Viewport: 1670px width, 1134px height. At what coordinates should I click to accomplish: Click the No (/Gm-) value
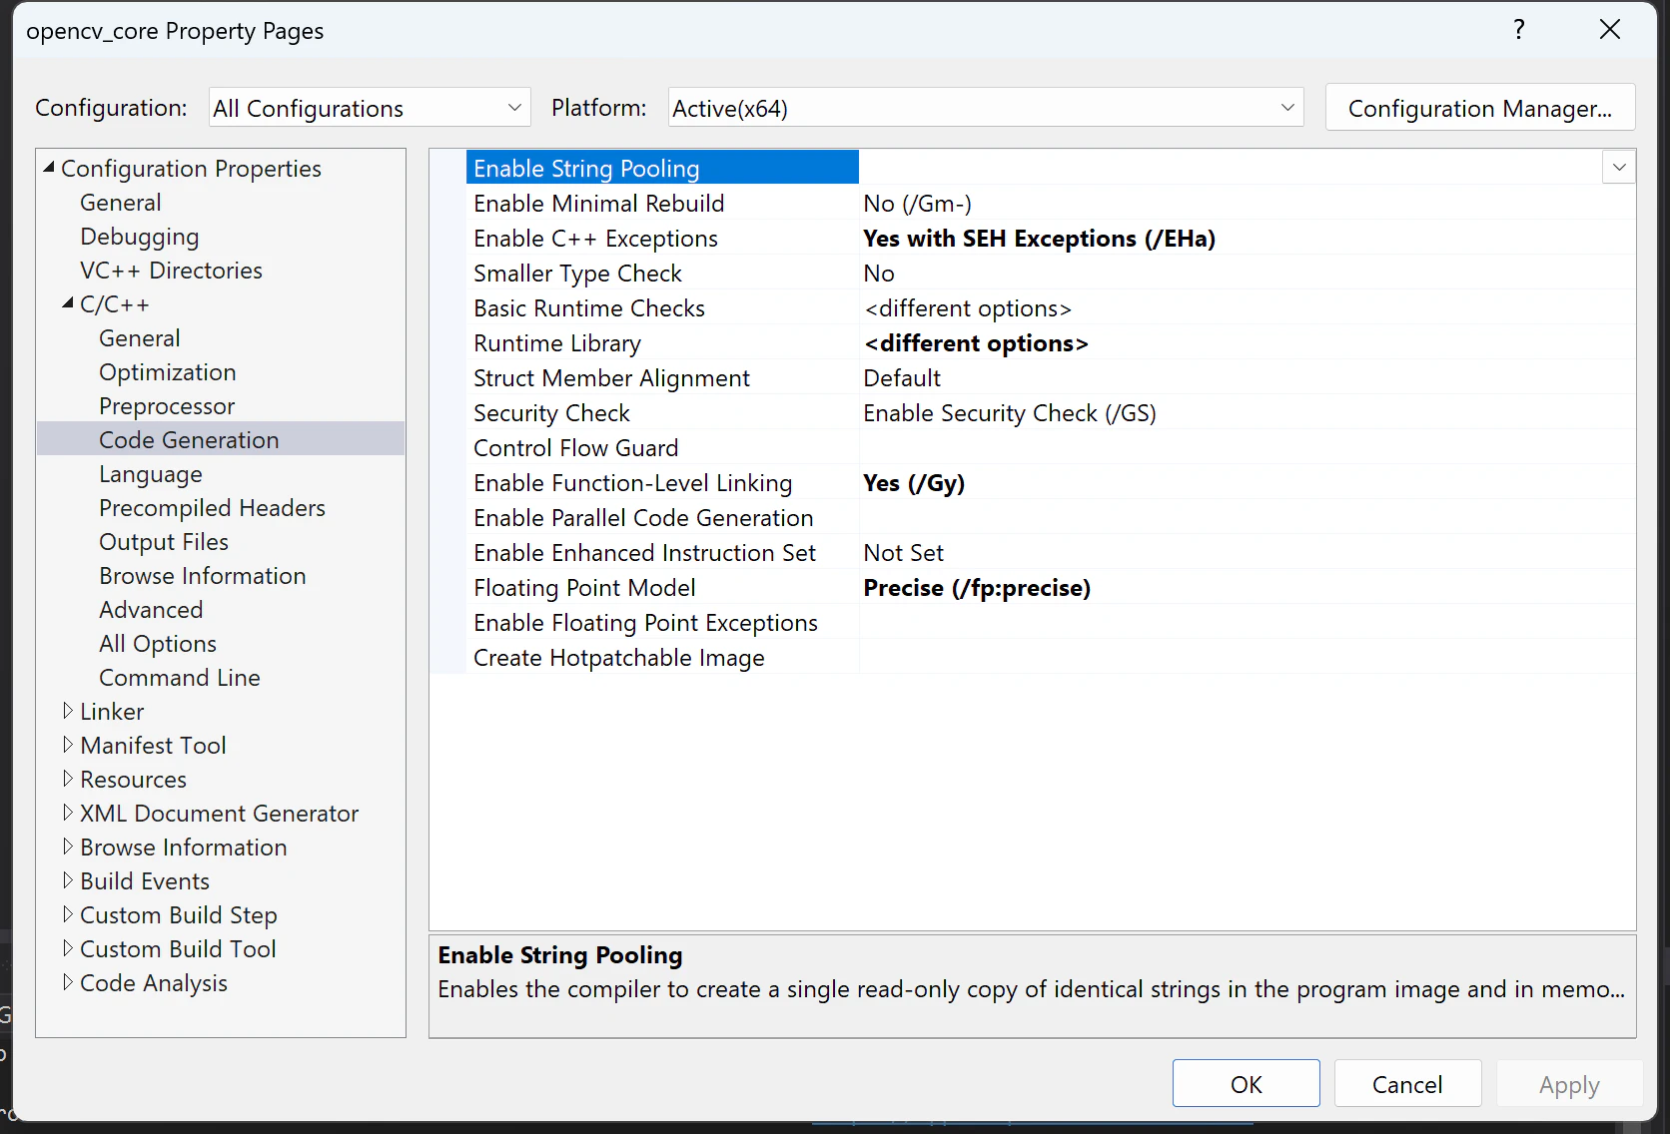(917, 204)
